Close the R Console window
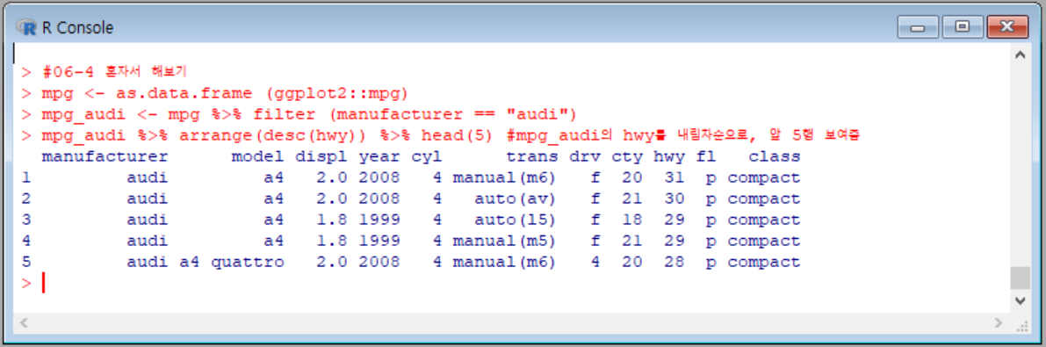Image resolution: width=1046 pixels, height=347 pixels. click(x=1007, y=26)
